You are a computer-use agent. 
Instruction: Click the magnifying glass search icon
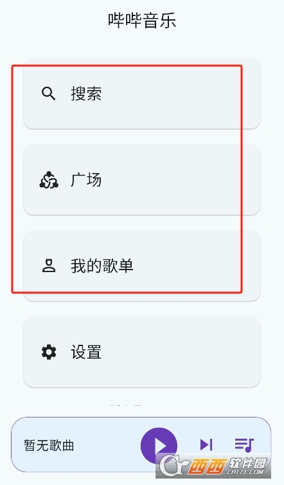[x=49, y=93]
